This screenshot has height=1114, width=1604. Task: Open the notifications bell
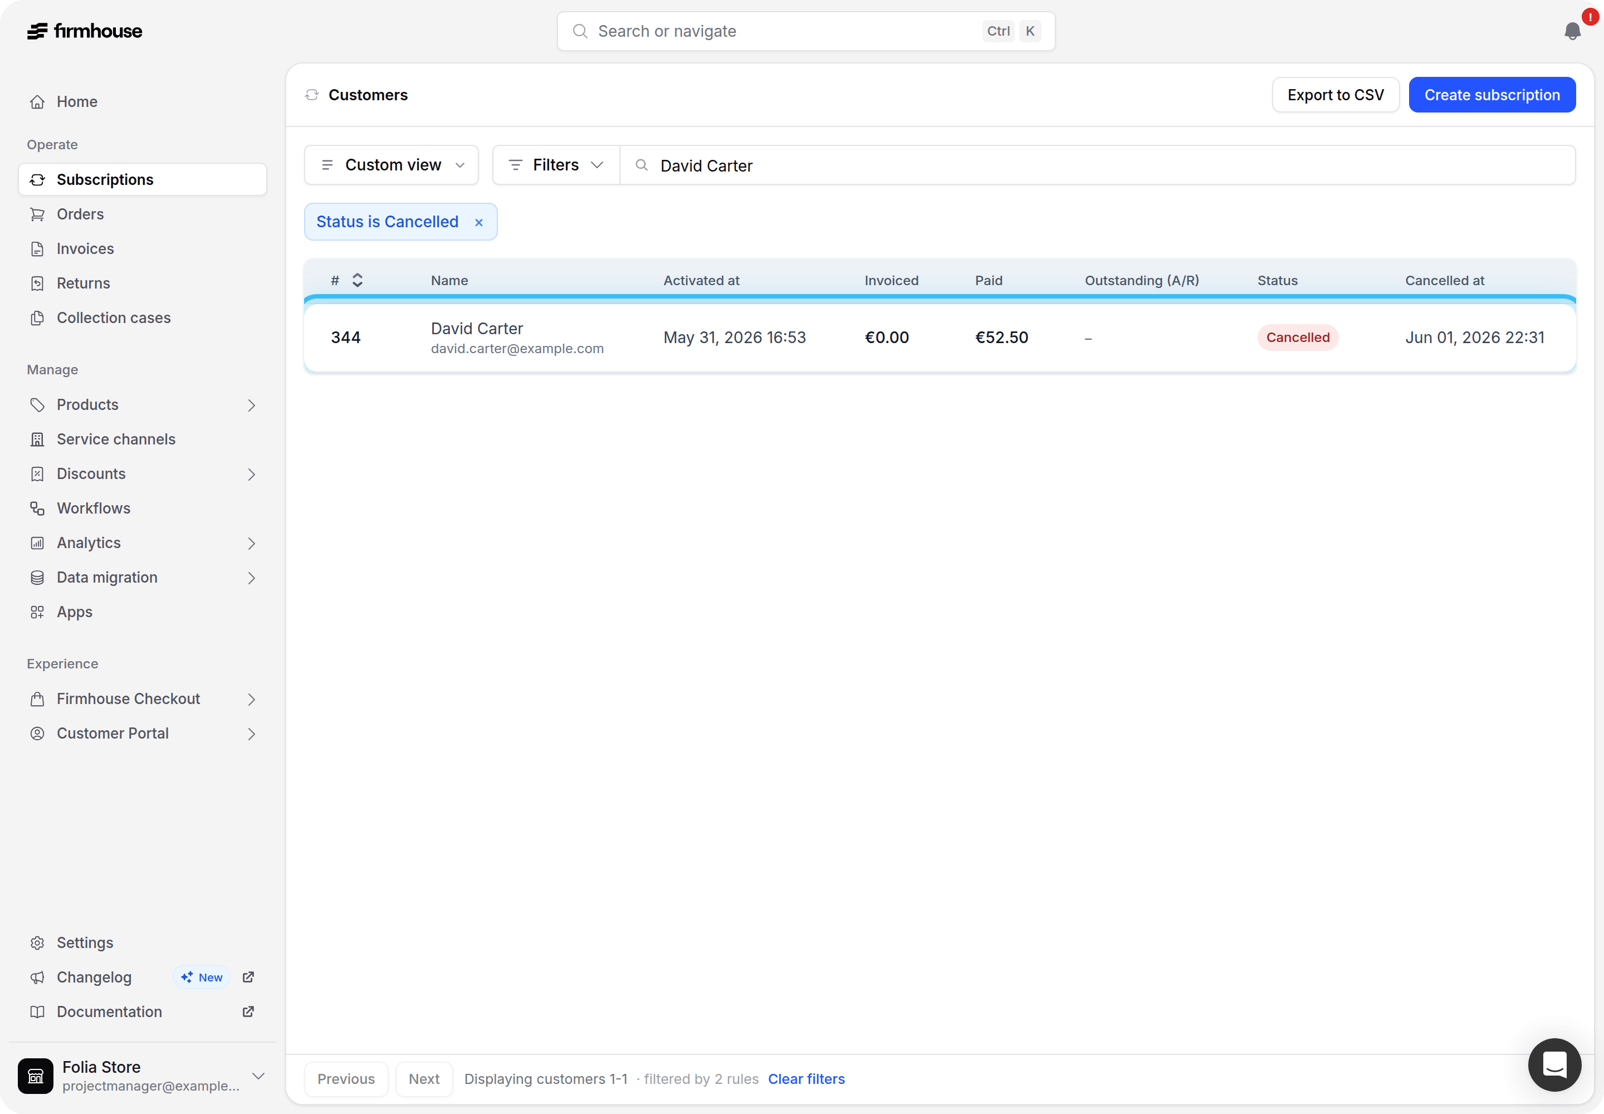[1573, 31]
